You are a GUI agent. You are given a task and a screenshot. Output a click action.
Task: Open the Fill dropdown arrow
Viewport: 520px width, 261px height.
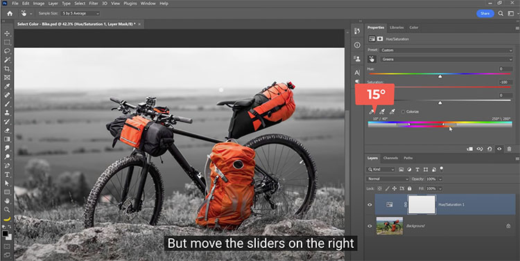click(440, 188)
